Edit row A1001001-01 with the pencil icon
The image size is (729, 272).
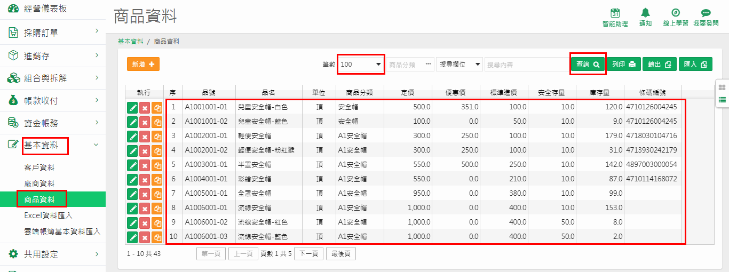132,107
